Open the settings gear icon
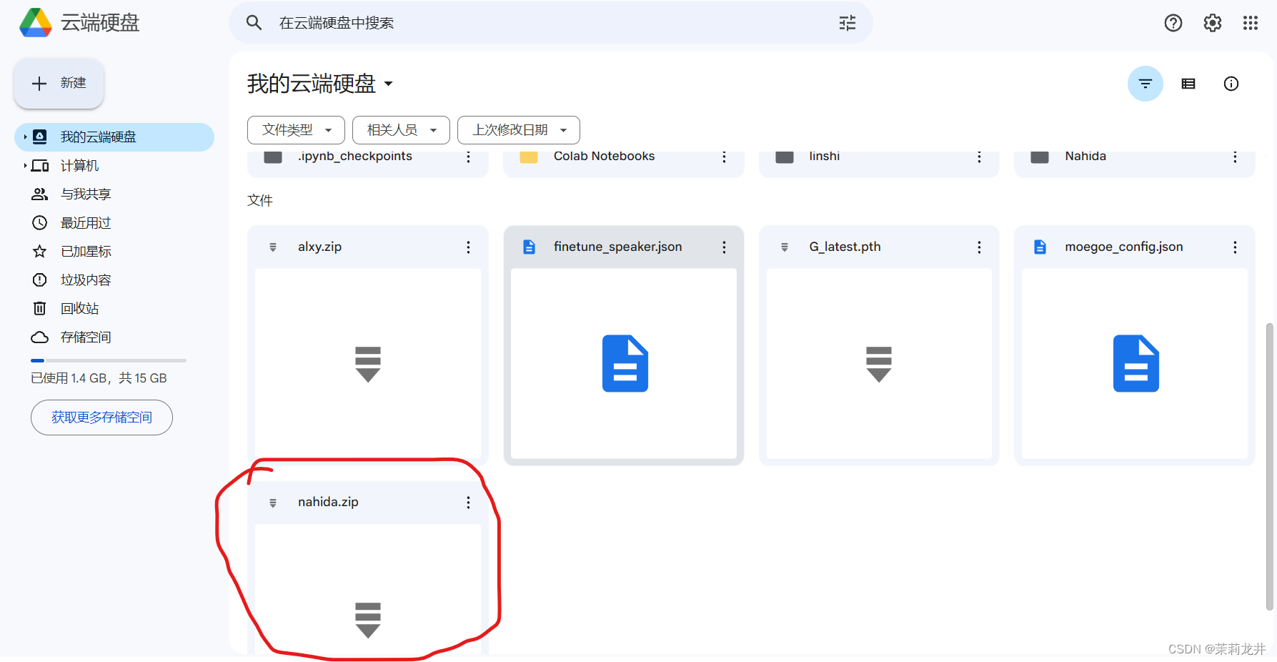Image resolution: width=1277 pixels, height=662 pixels. [x=1213, y=23]
